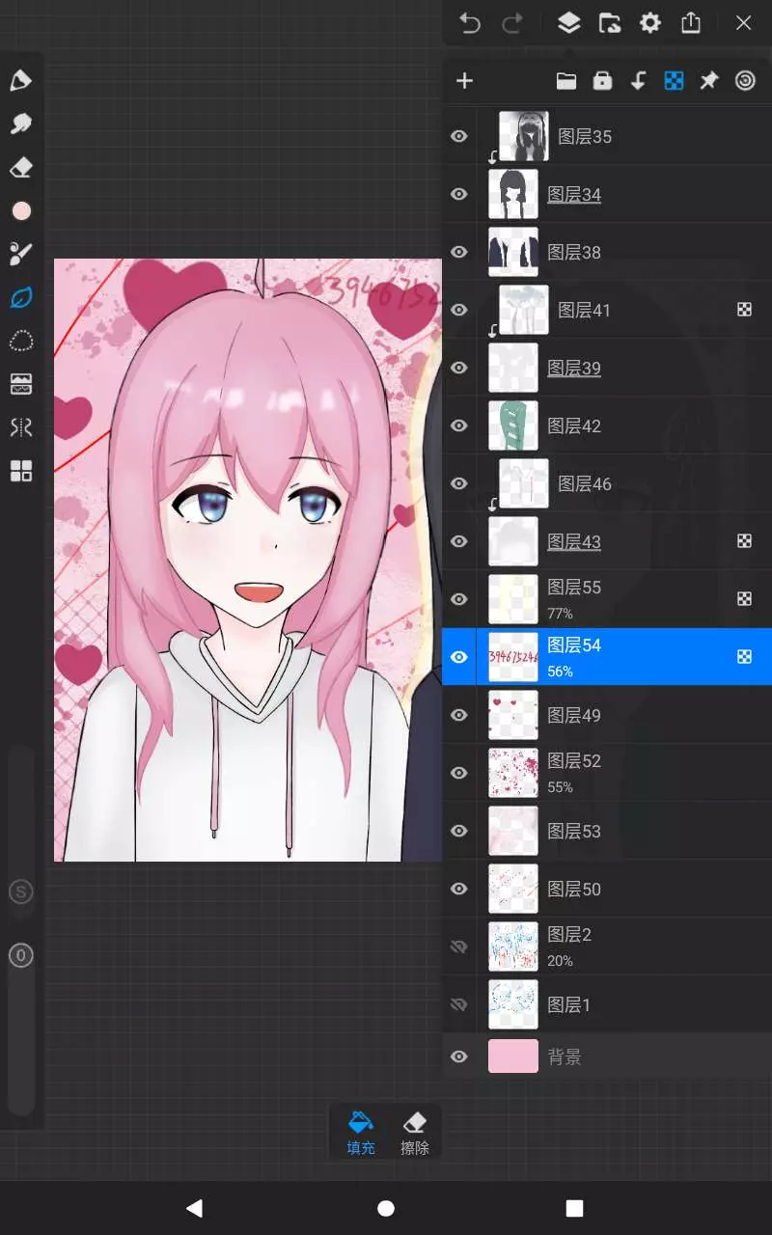772x1235 pixels.
Task: Select layer 图层49
Action: 618,715
